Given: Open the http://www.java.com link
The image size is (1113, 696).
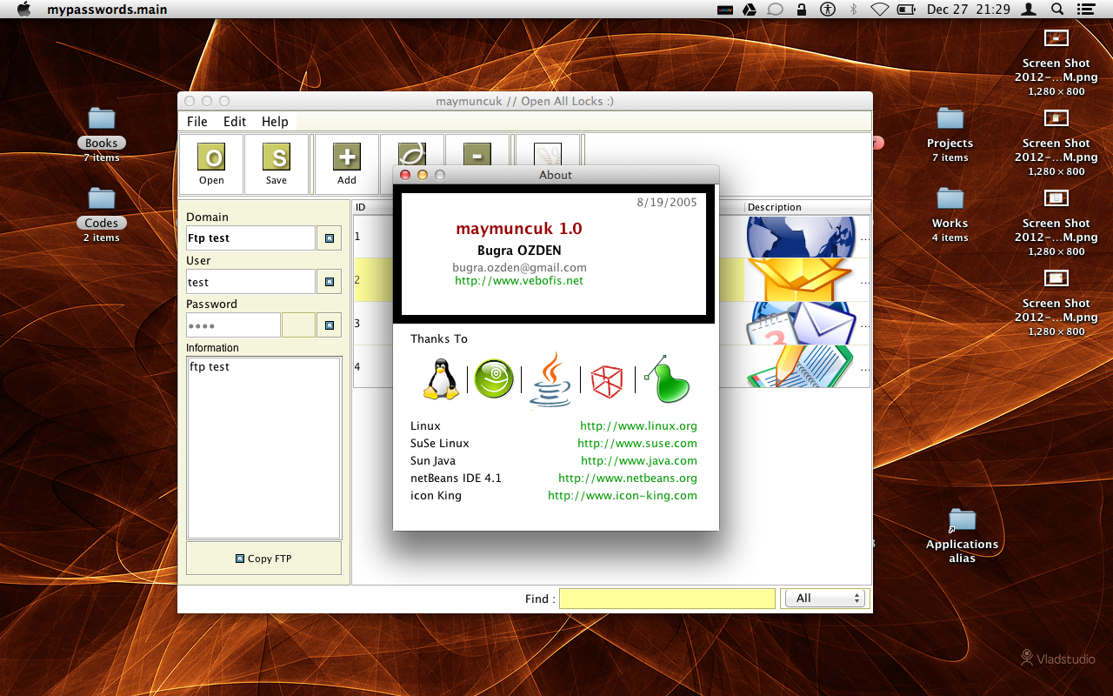Looking at the screenshot, I should tap(639, 461).
